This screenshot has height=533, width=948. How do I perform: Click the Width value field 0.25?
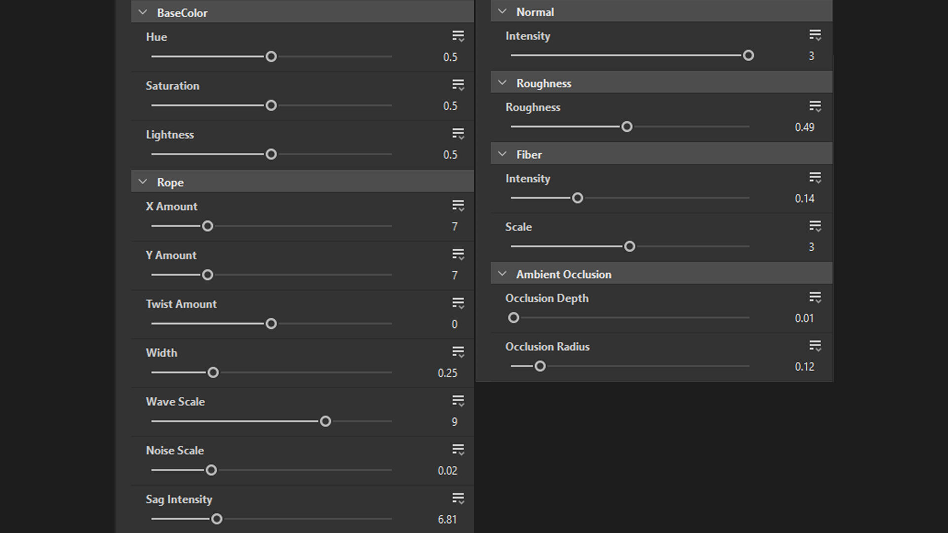click(x=447, y=373)
